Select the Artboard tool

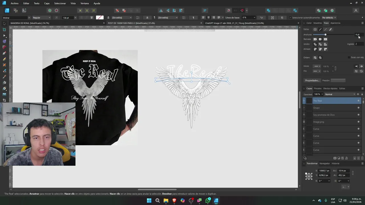[x=4, y=30]
